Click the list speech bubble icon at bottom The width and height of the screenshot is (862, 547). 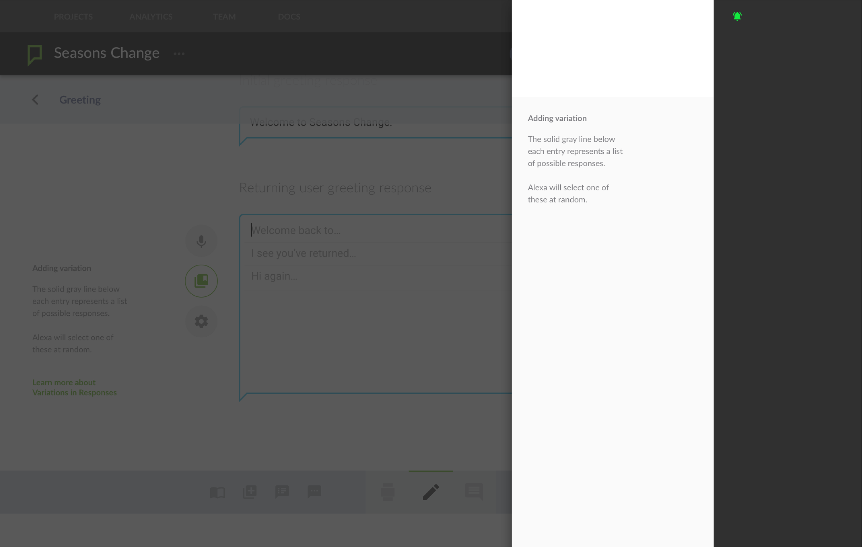click(282, 492)
